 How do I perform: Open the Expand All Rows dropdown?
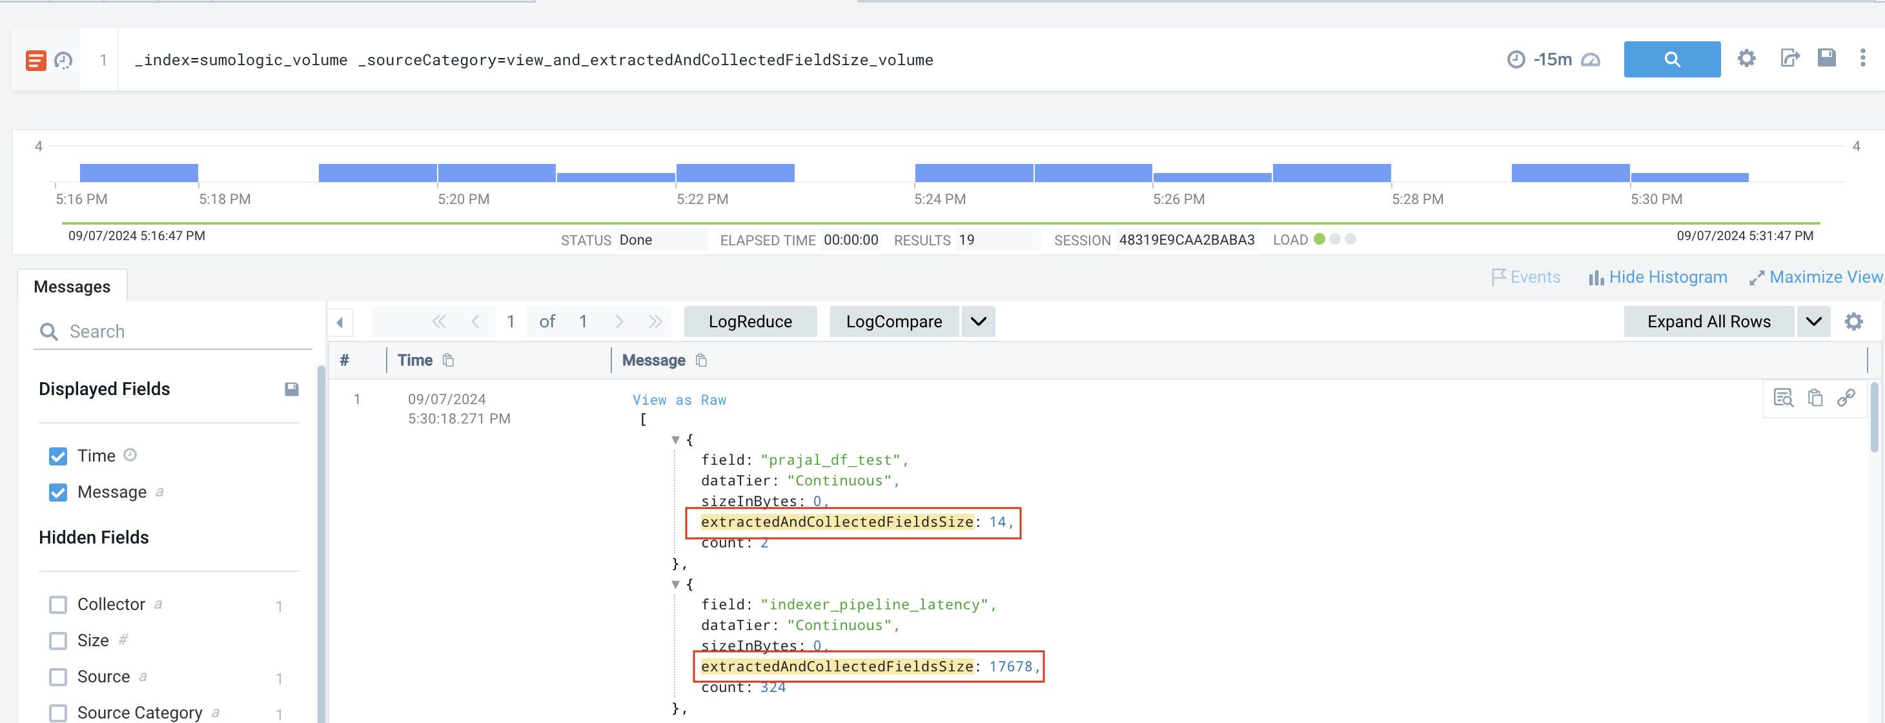click(1813, 321)
